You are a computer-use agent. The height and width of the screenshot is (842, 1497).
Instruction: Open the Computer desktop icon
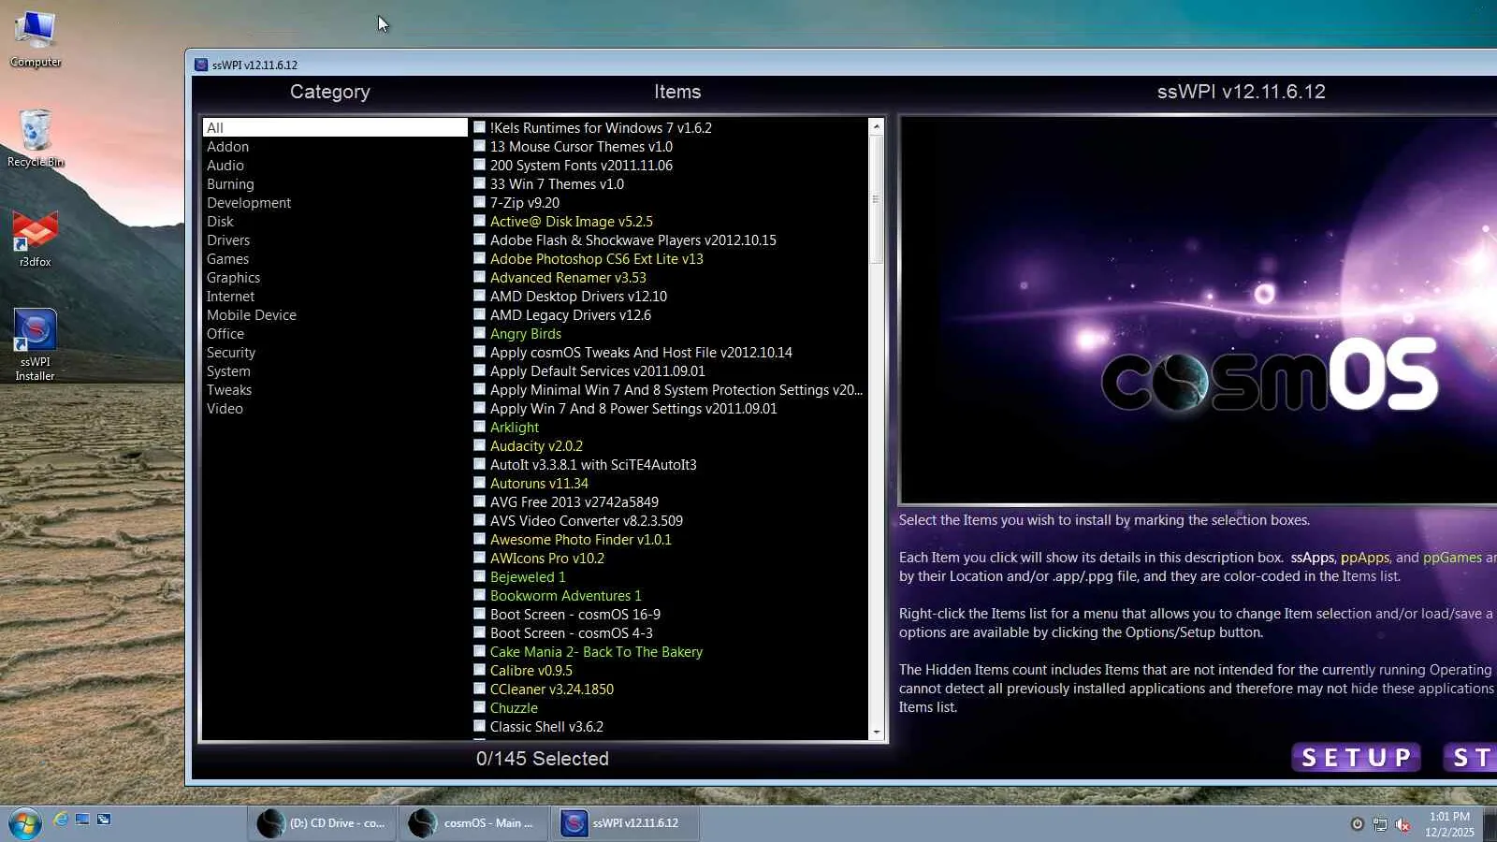click(x=36, y=39)
